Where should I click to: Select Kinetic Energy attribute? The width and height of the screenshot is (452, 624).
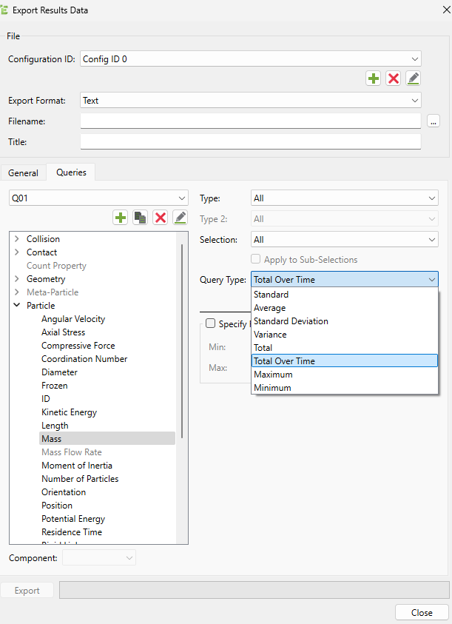click(x=70, y=412)
